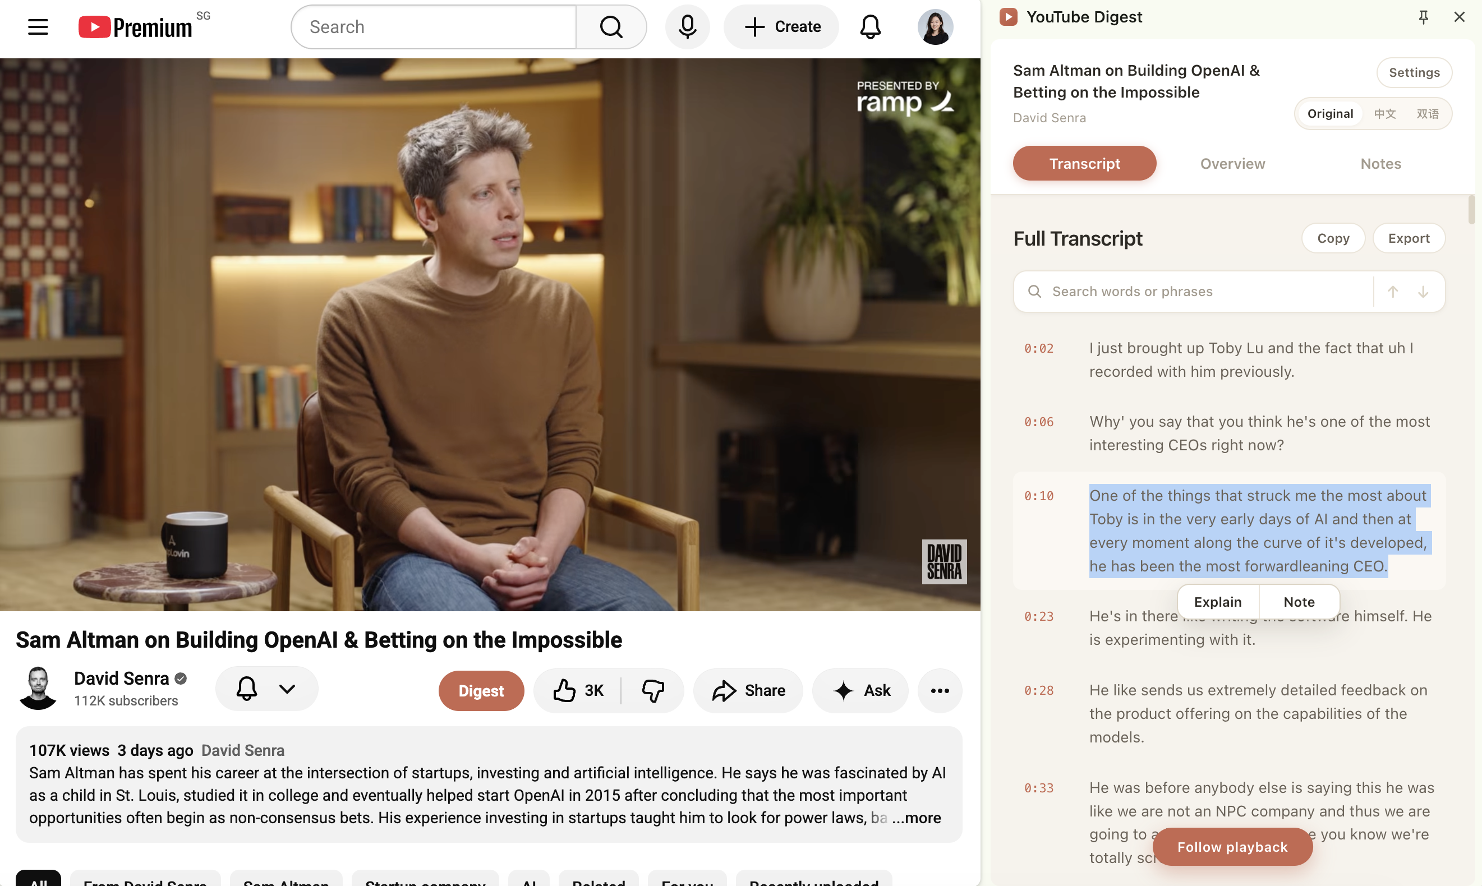Click transcript line "Why' you say that you think"
Image resolution: width=1482 pixels, height=886 pixels.
(1259, 433)
